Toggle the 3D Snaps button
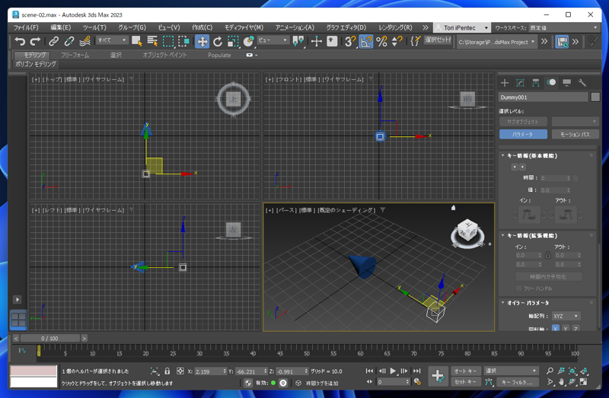Viewport: 609px width, 398px height. [x=350, y=41]
